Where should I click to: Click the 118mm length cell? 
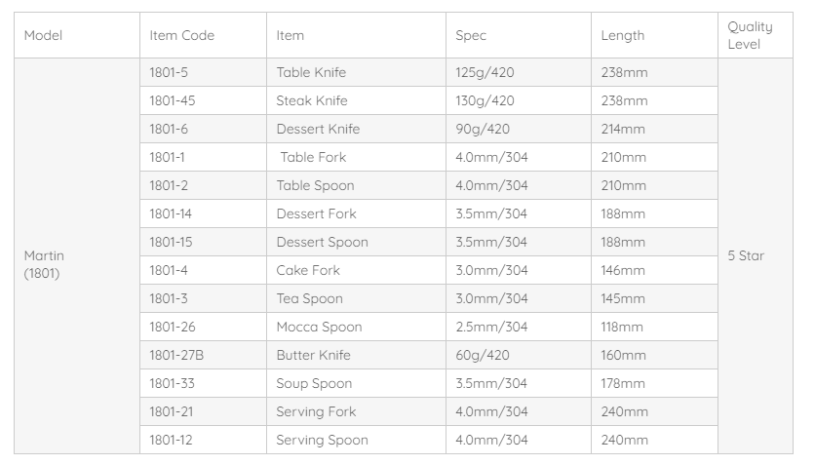[x=622, y=327]
